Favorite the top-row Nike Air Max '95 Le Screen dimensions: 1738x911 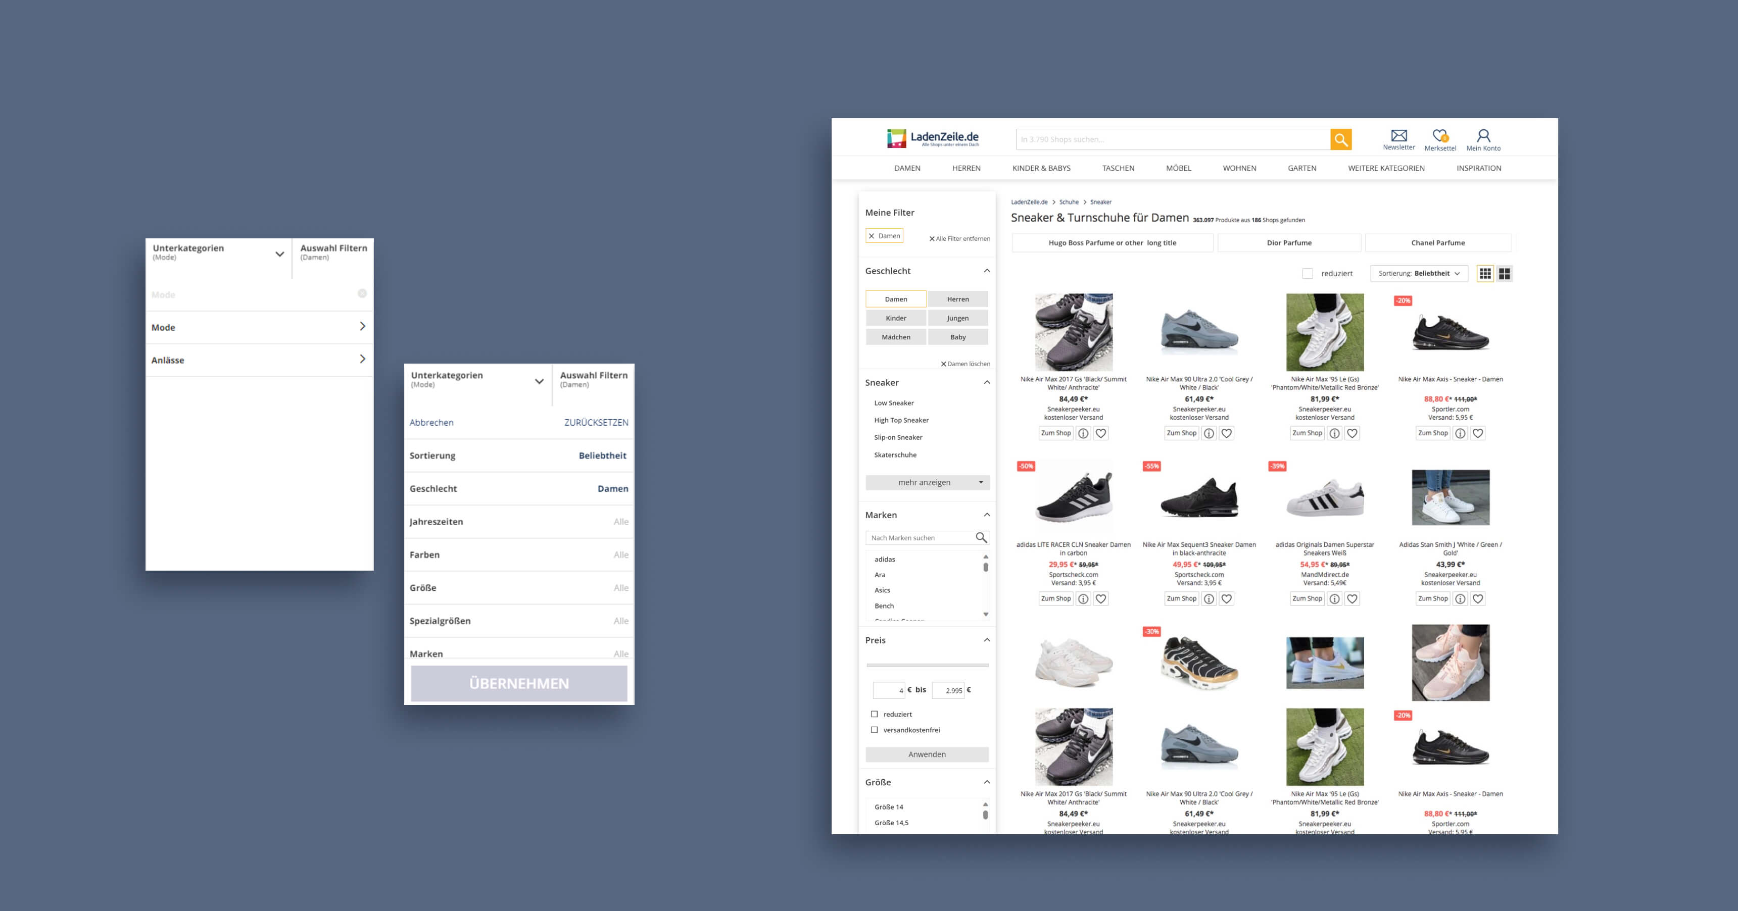tap(1352, 434)
